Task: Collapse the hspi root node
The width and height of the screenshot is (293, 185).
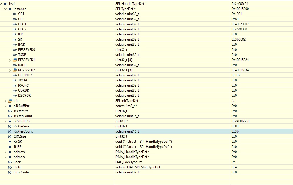Action: [x=1, y=4]
